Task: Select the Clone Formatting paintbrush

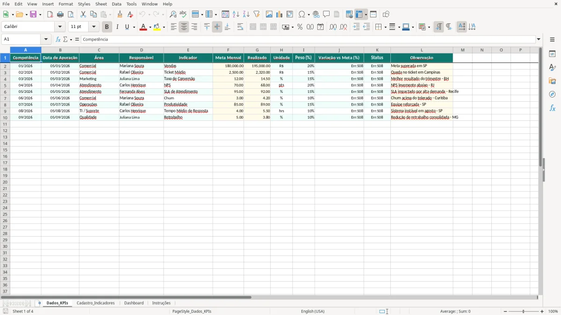Action: pyautogui.click(x=120, y=14)
